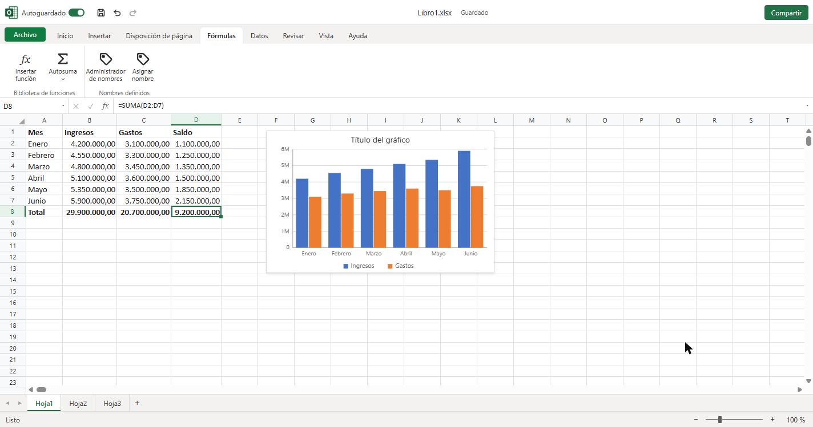Image resolution: width=813 pixels, height=427 pixels.
Task: Click the Gastos legend entry in chart
Action: coord(401,266)
